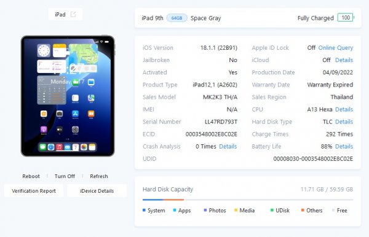This screenshot has width=369, height=237.
Task: Click the Hard Disk Capacity usage bar
Action: tap(248, 200)
